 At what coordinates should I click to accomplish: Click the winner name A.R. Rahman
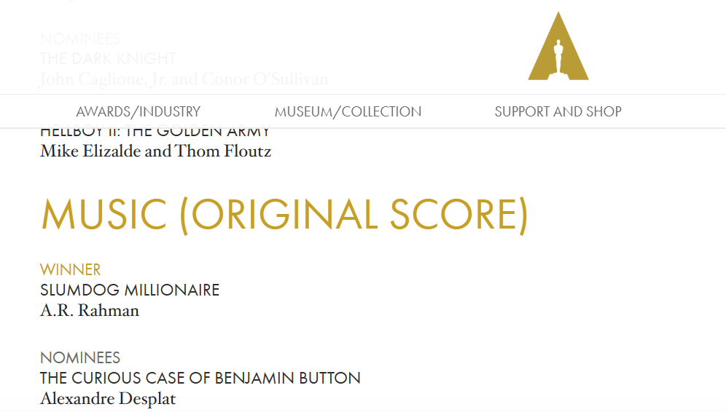90,311
